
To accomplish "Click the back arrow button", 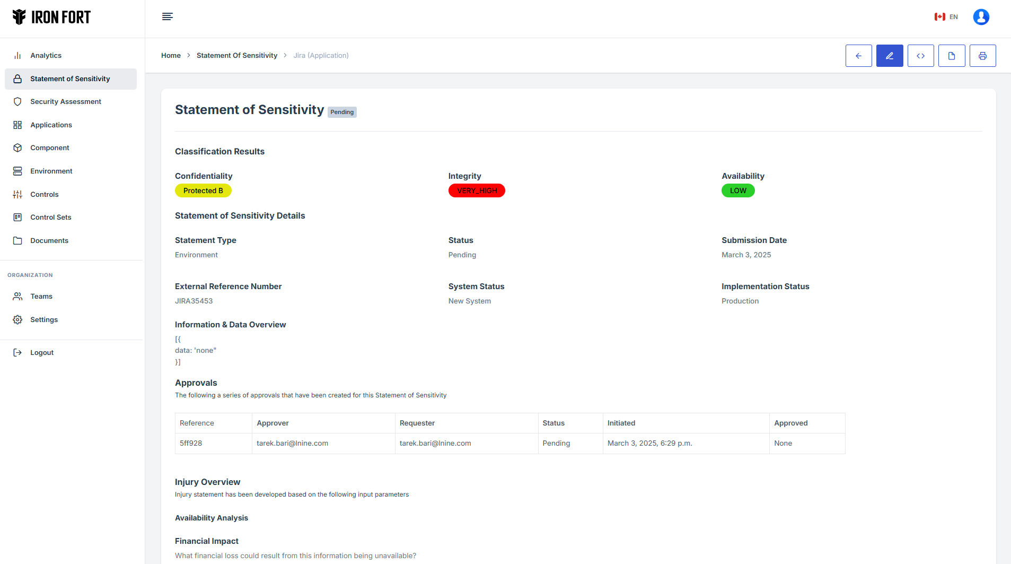I will [858, 56].
